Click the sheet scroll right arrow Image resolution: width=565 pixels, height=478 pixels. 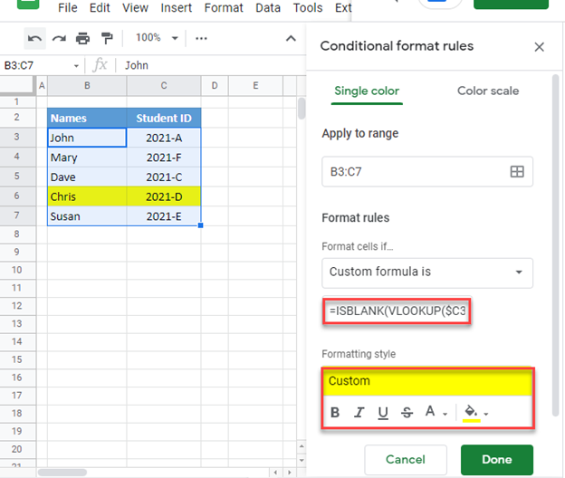pos(290,472)
